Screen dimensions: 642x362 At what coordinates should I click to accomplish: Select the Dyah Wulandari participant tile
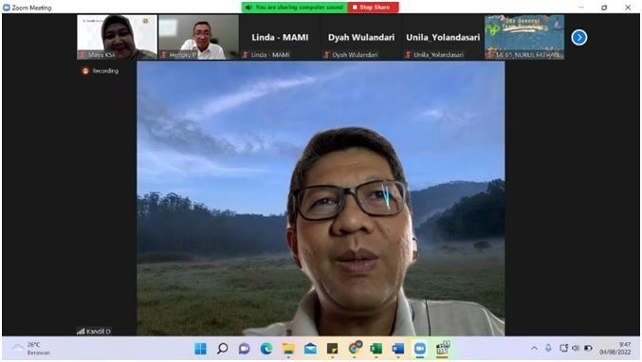click(x=361, y=37)
